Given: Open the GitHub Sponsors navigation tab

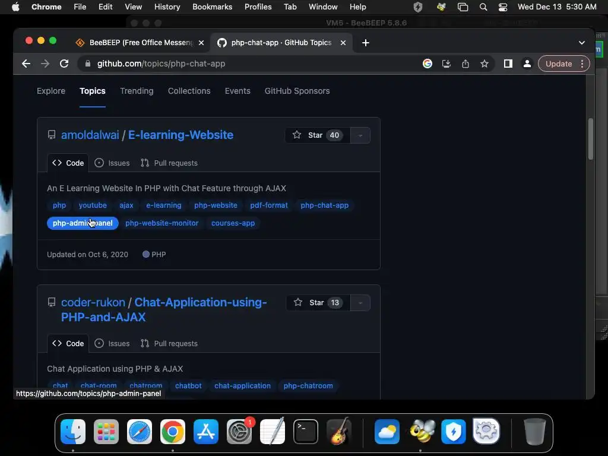Looking at the screenshot, I should (x=297, y=91).
